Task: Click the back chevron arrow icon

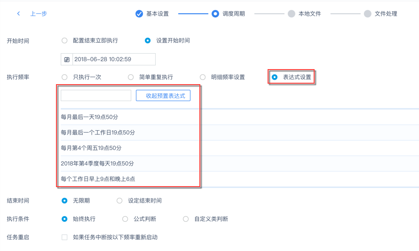Action: tap(18, 14)
